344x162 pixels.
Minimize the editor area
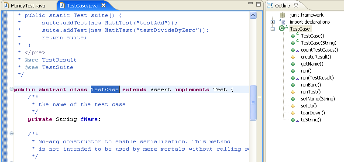coord(251,3)
